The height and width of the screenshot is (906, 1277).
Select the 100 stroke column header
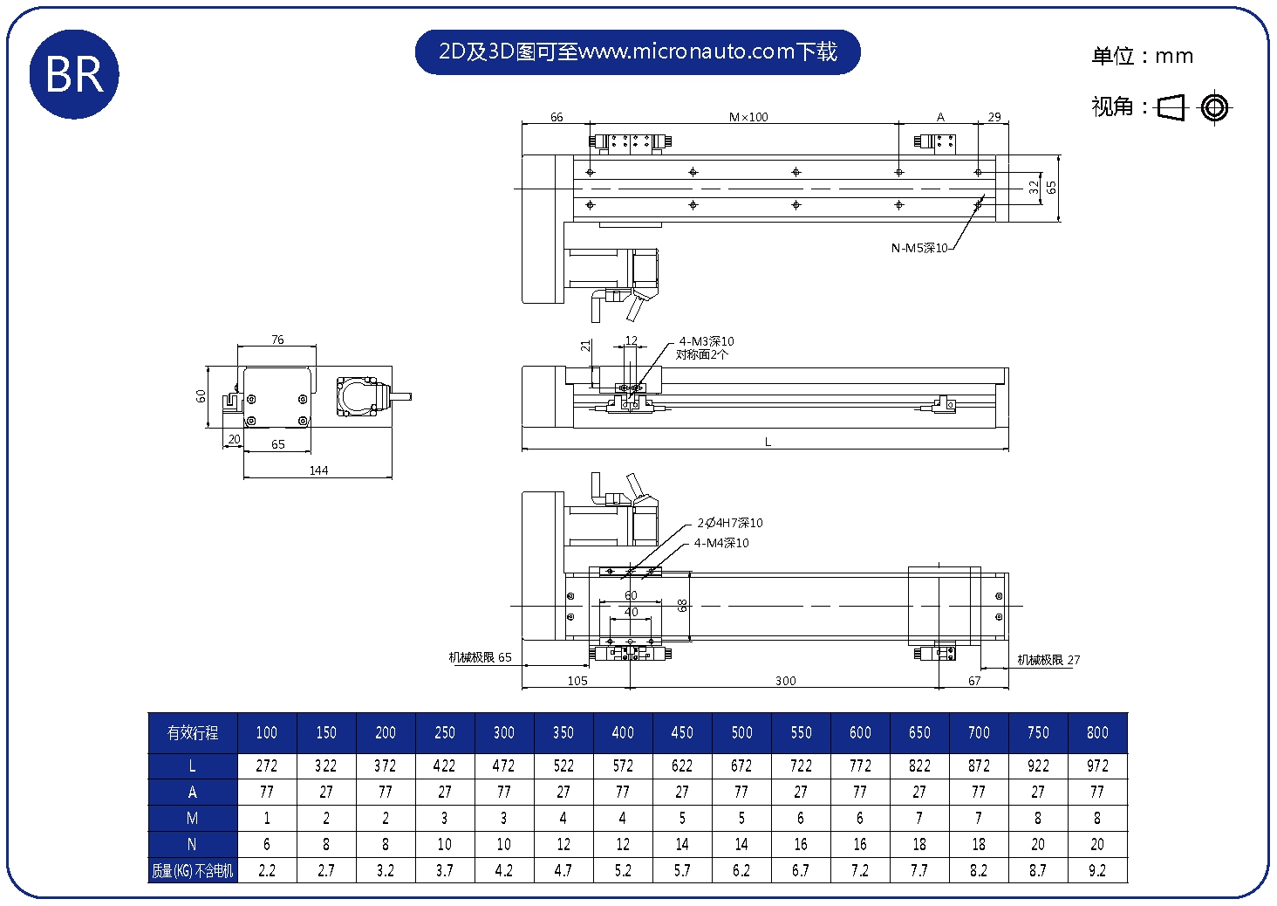267,733
